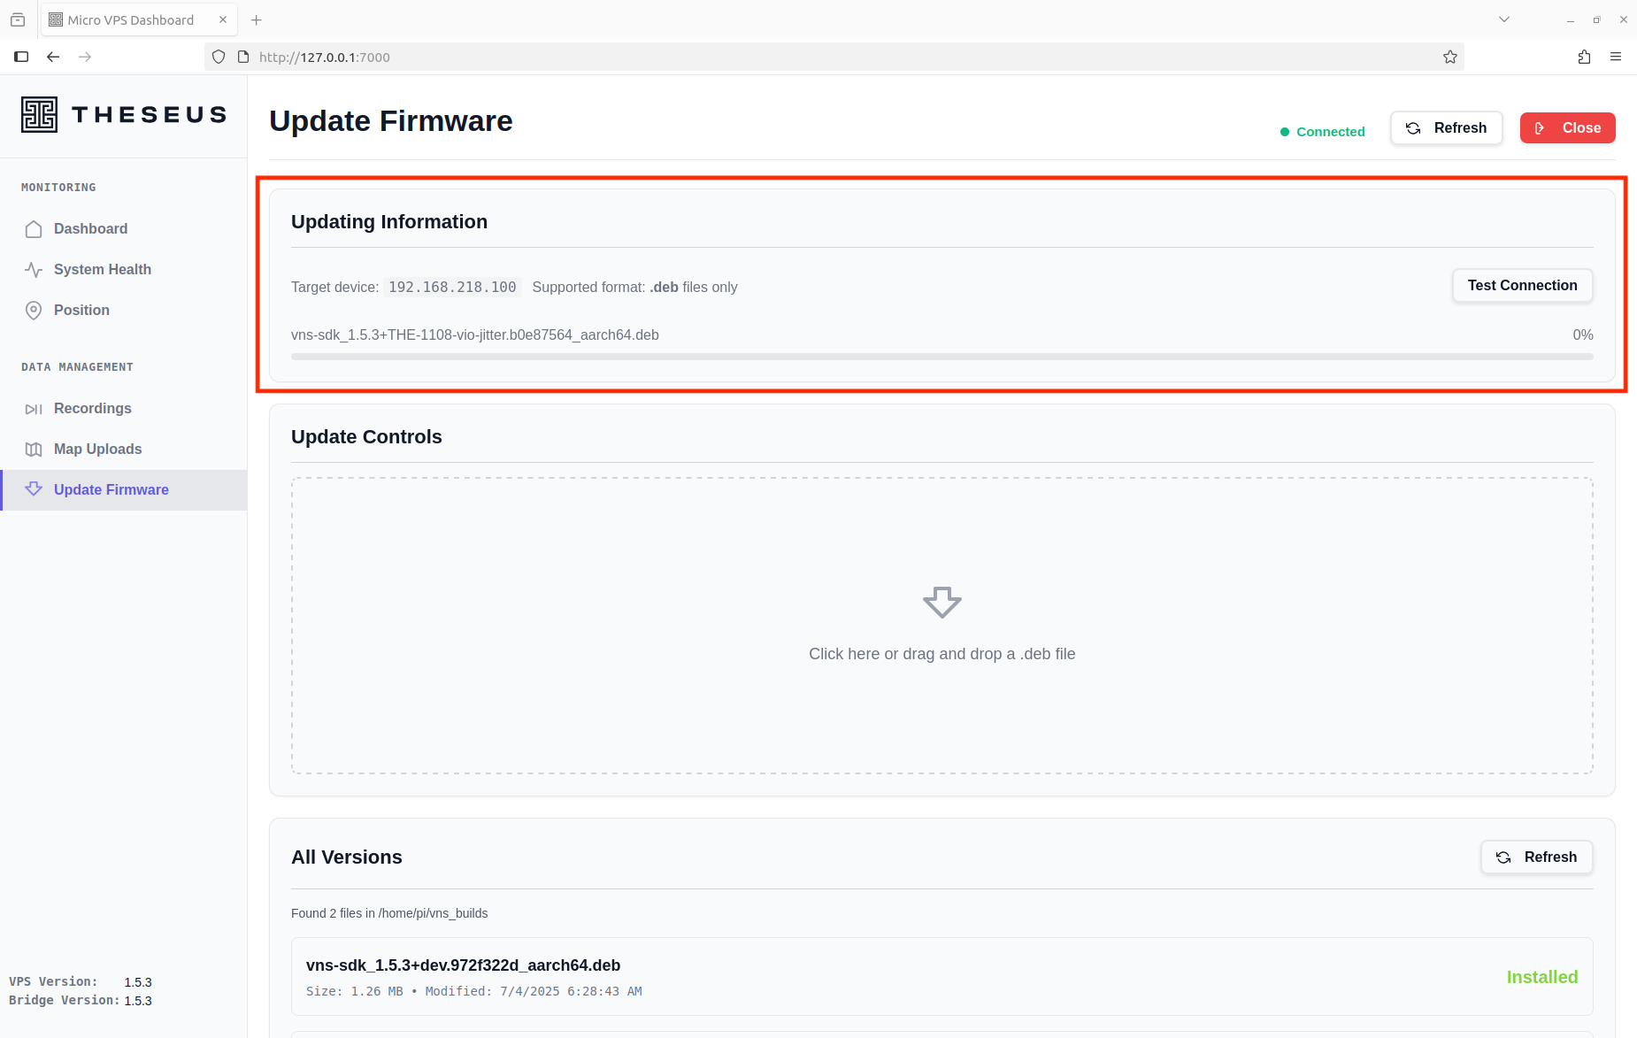The width and height of the screenshot is (1637, 1038).
Task: Open the Dashboard page via house icon
Action: point(34,229)
